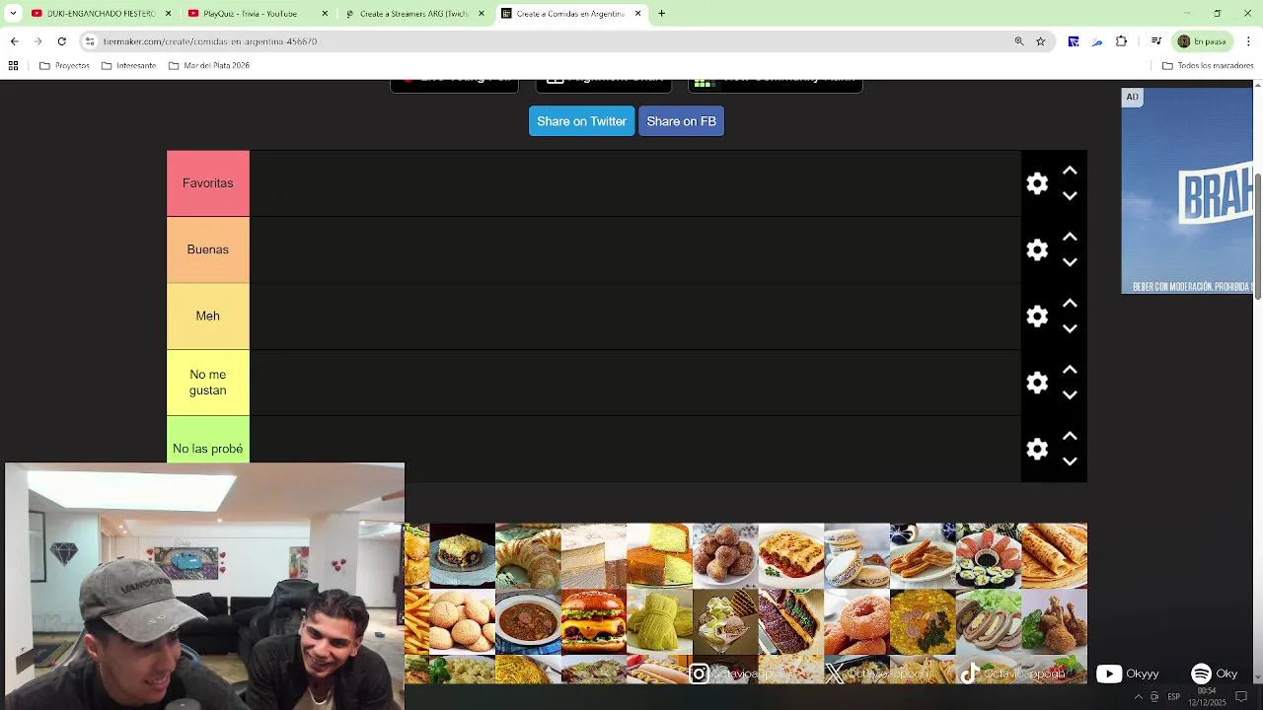Open the tab search dropdown

click(x=13, y=14)
